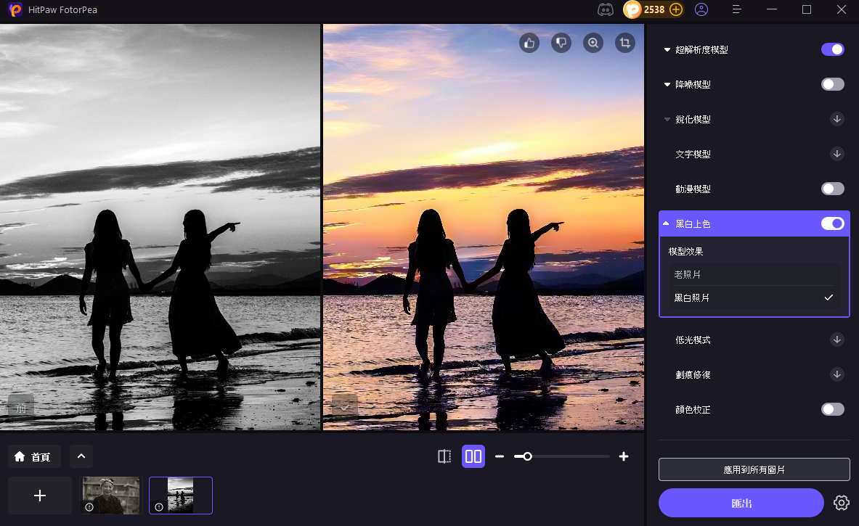859x526 pixels.
Task: Switch to split slider compare view
Action: point(444,456)
